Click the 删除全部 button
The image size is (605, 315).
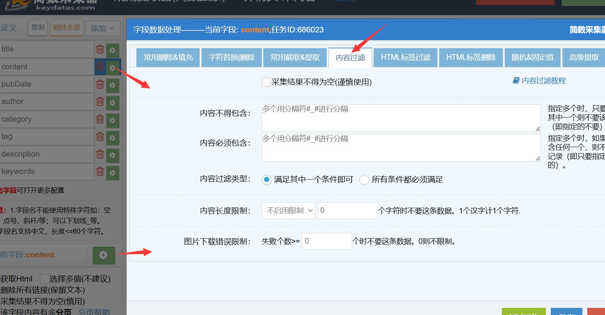(x=67, y=27)
